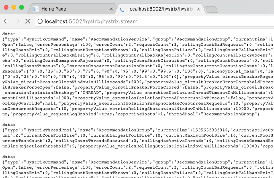Stop loading the hystrix.stream page
The height and width of the screenshot is (178, 274).
[x=27, y=21]
